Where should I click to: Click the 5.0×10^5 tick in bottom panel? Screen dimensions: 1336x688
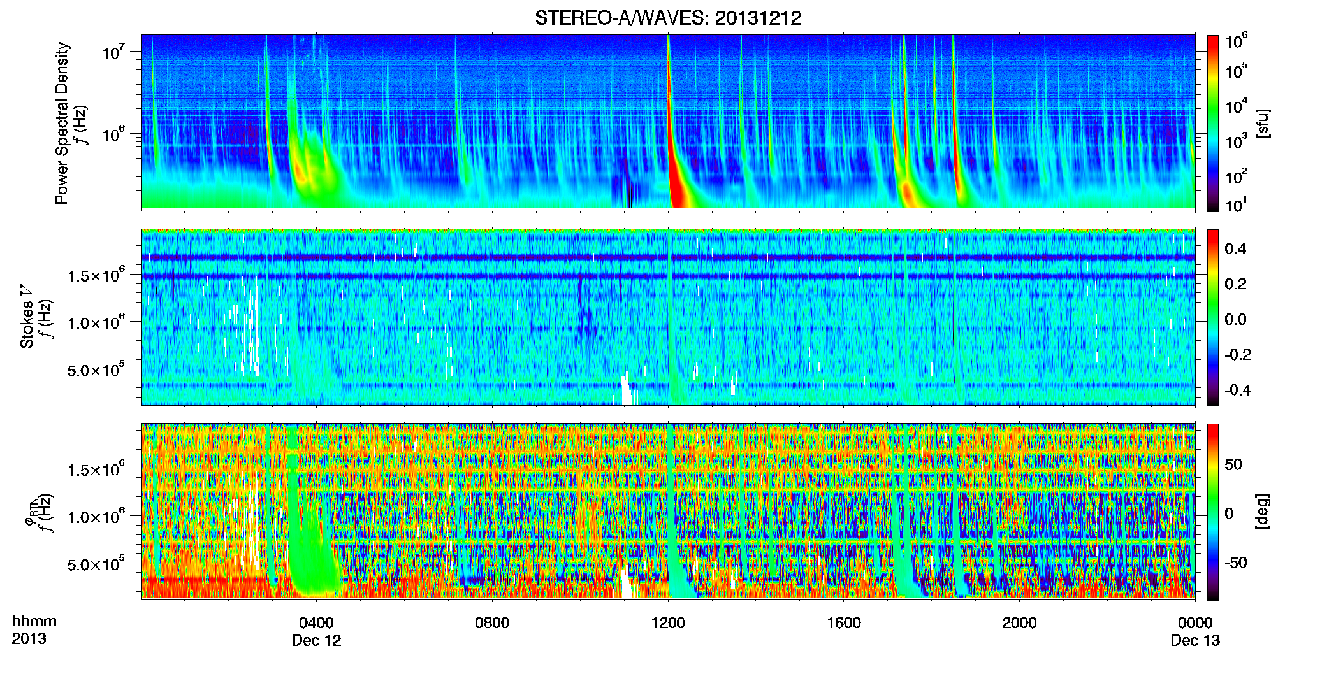[x=96, y=564]
